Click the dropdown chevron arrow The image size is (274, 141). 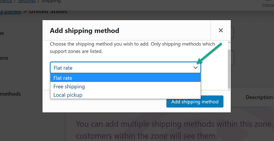pyautogui.click(x=195, y=68)
